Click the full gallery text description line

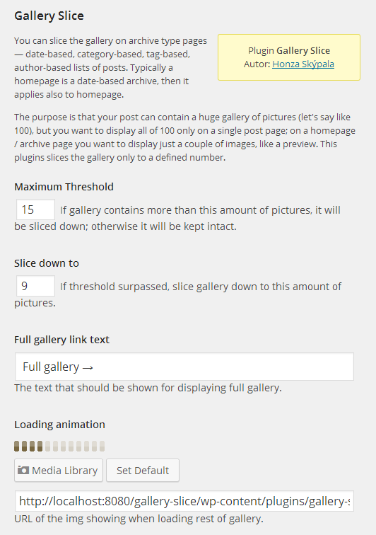click(x=148, y=388)
